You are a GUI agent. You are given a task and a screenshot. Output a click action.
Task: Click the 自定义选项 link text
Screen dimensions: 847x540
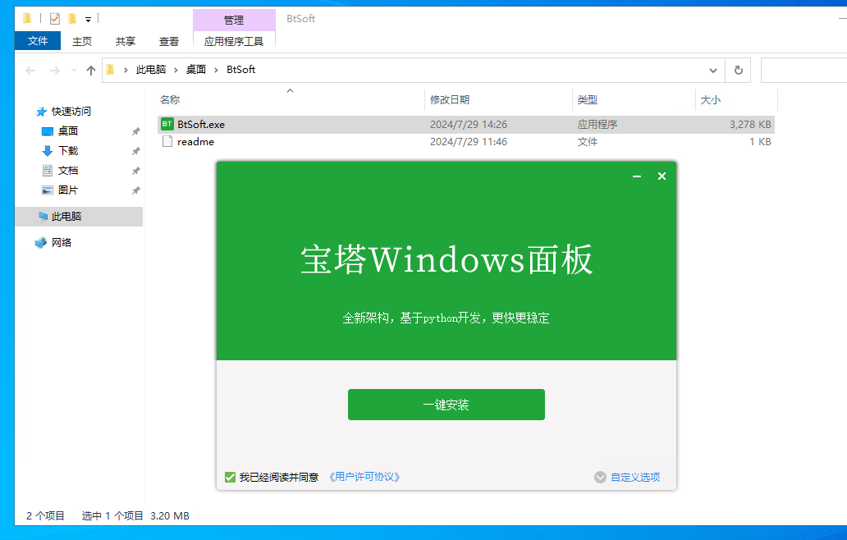pyautogui.click(x=635, y=478)
